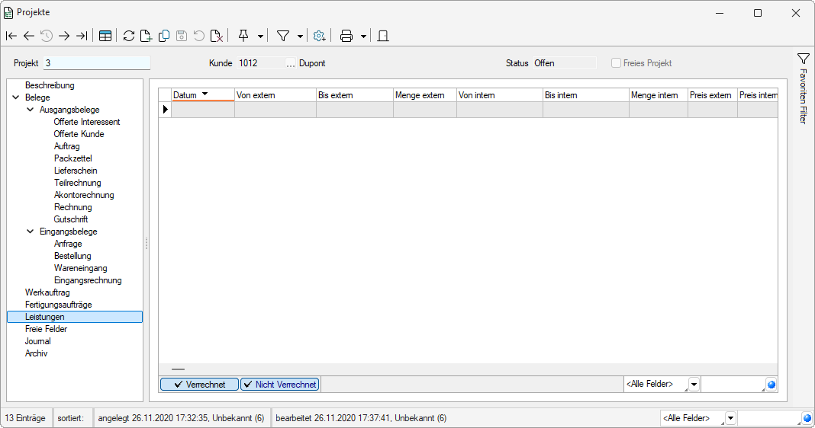Image resolution: width=815 pixels, height=428 pixels.
Task: Delete the current record
Action: [217, 36]
